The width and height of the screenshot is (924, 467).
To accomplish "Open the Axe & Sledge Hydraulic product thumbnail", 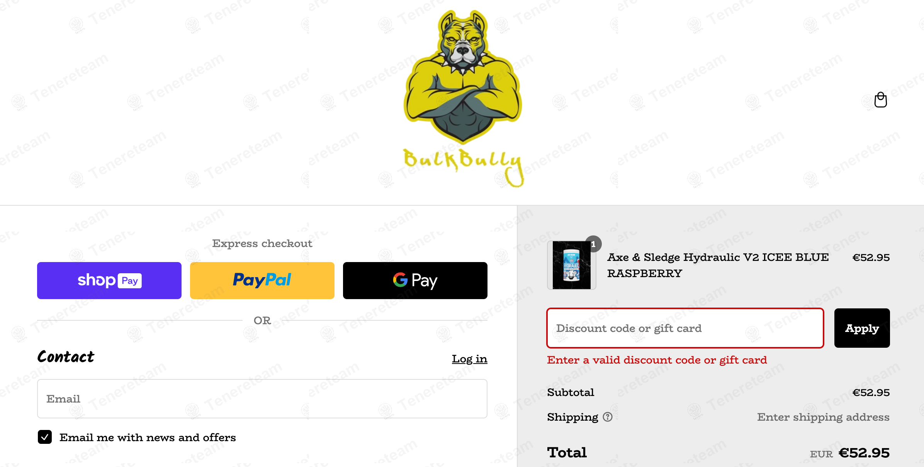I will [x=572, y=265].
